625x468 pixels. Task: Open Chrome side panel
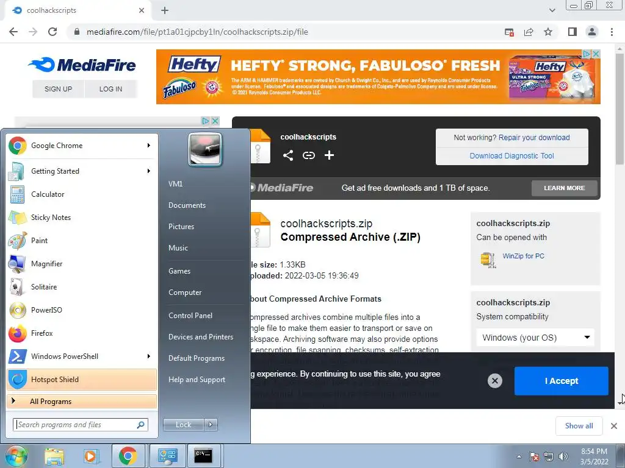click(573, 32)
